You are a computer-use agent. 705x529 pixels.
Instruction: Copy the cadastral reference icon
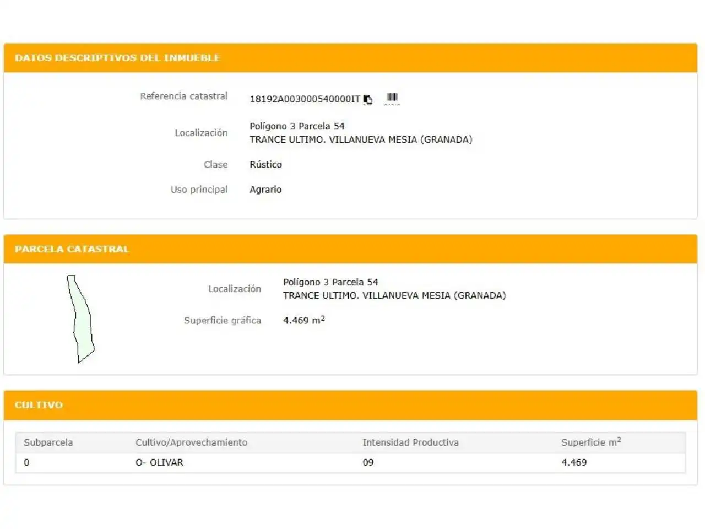(368, 99)
